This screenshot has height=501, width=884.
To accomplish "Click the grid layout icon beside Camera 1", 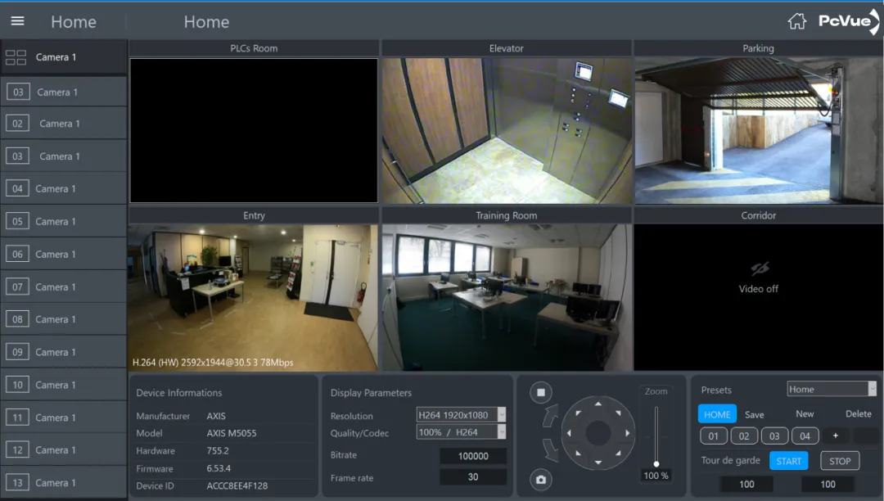I will point(16,57).
